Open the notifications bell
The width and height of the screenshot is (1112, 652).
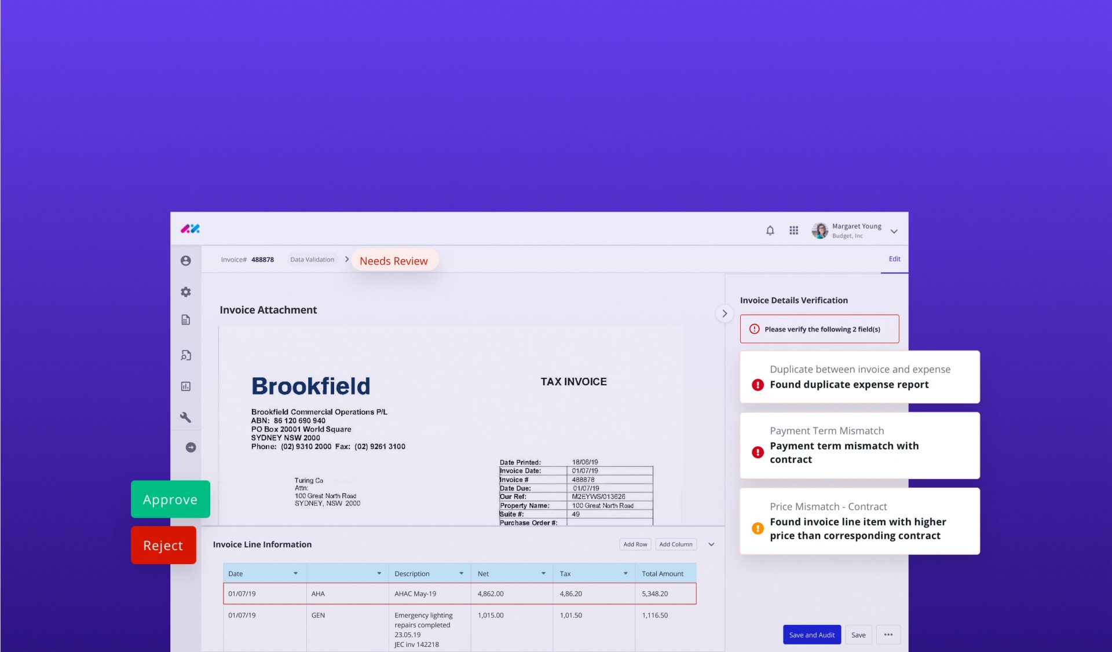point(770,230)
